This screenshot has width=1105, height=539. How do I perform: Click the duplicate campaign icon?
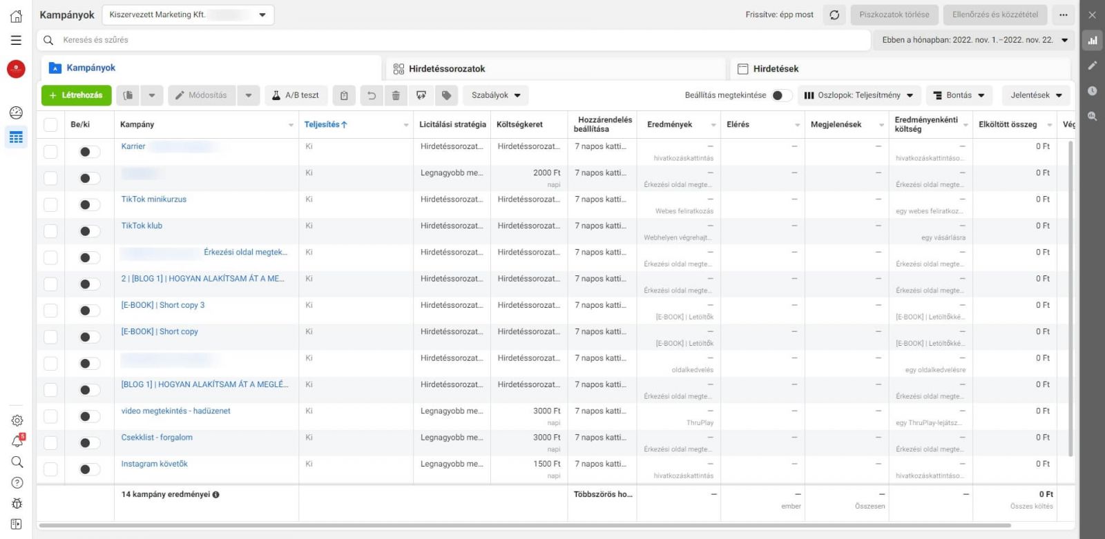[x=128, y=95]
